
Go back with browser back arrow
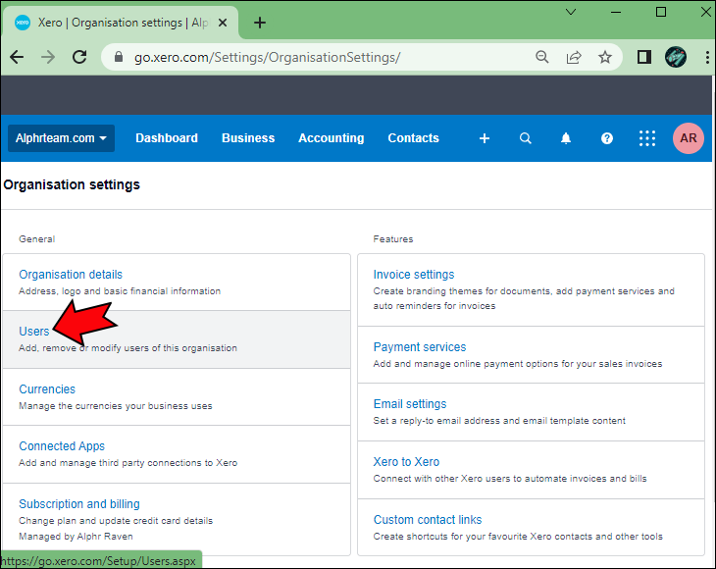coord(17,57)
